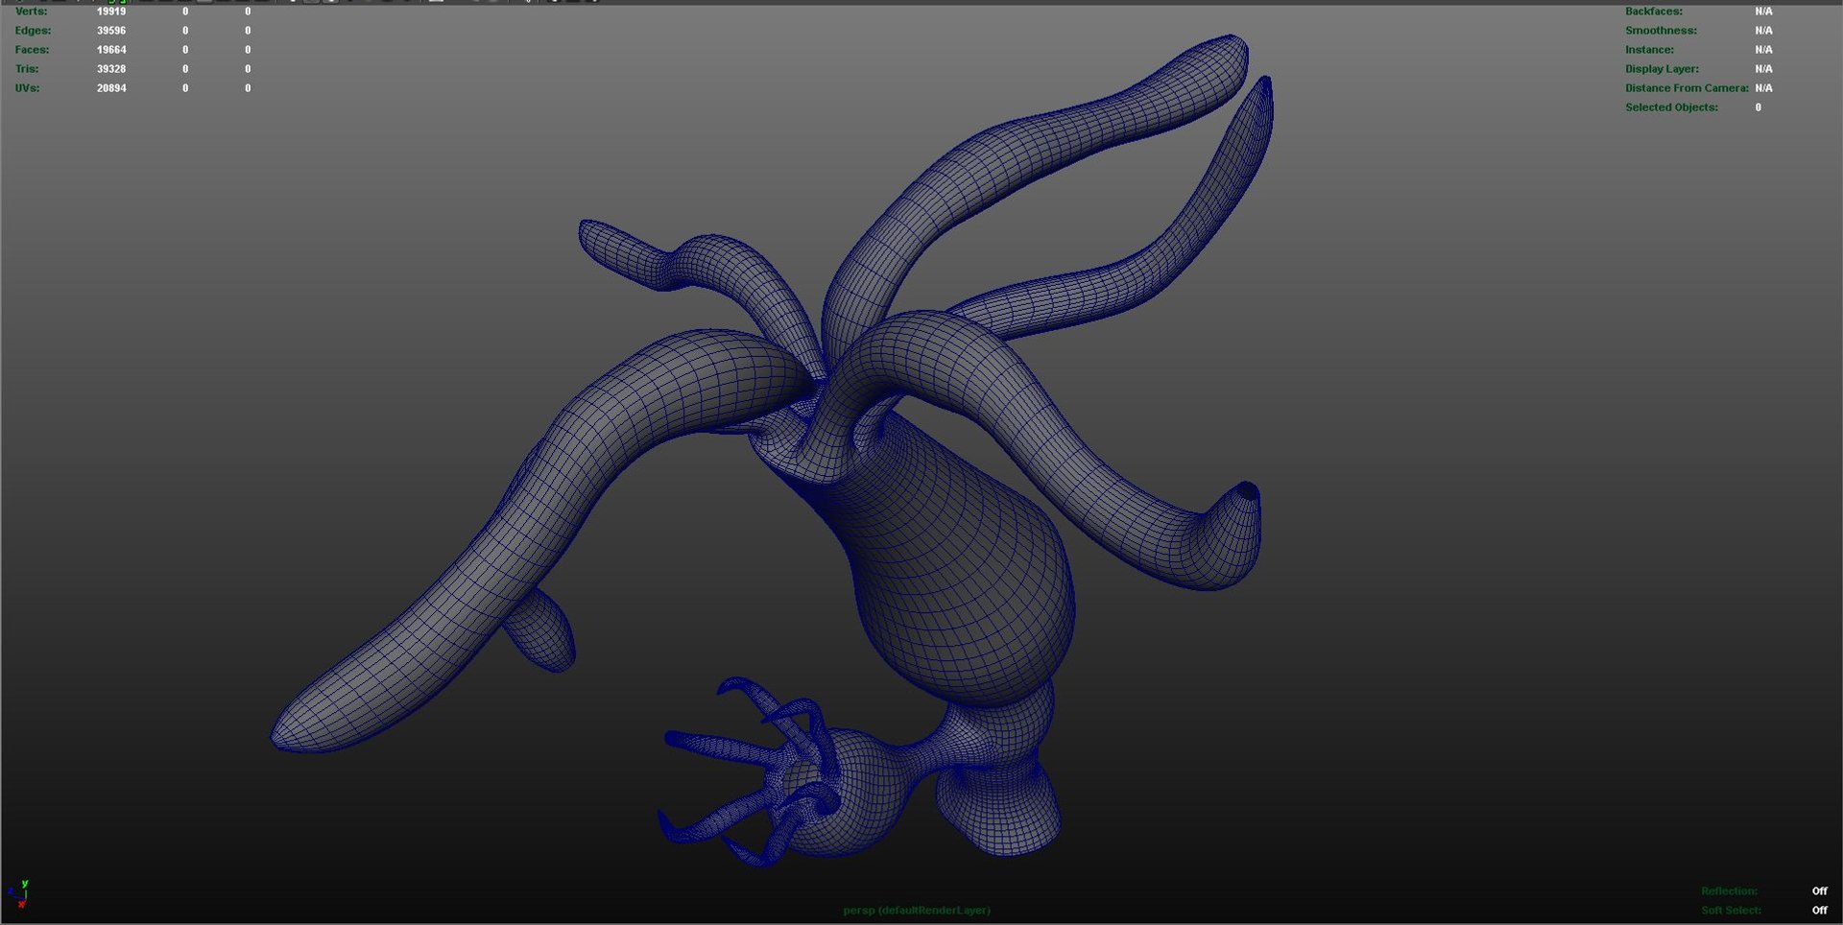Image resolution: width=1843 pixels, height=925 pixels.
Task: Click the vertex count value 19919
Action: coord(111,12)
